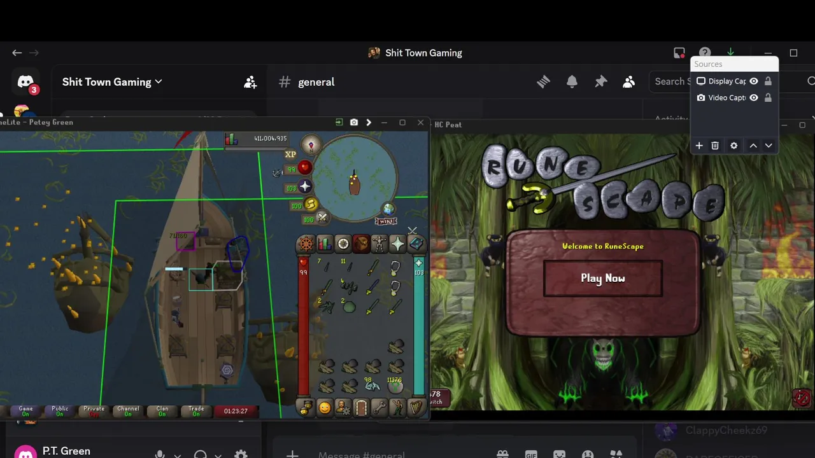Open the logout door tab
The image size is (815, 458).
point(361,408)
